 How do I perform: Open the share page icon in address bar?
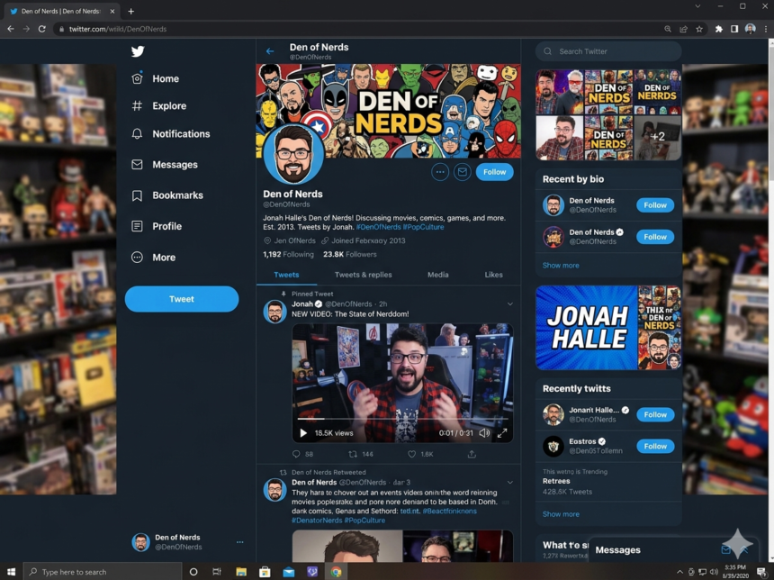(683, 29)
